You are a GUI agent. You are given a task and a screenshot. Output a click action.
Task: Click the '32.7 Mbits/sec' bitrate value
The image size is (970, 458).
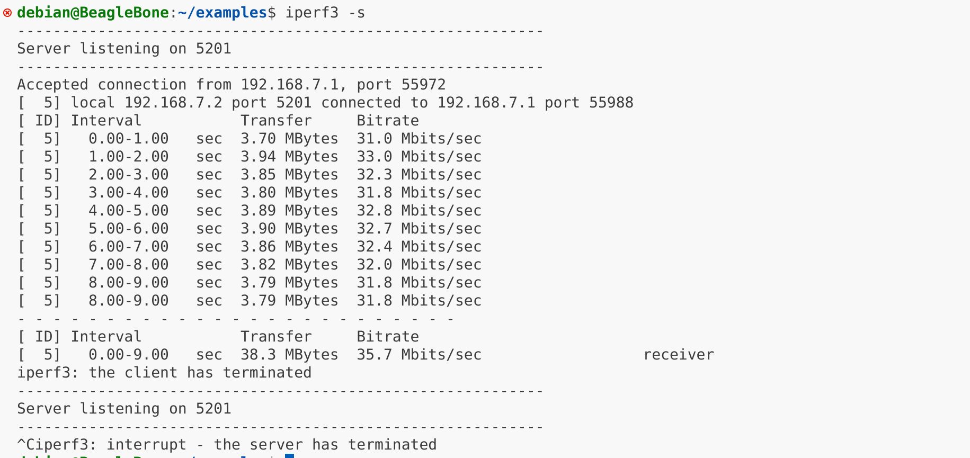click(419, 229)
